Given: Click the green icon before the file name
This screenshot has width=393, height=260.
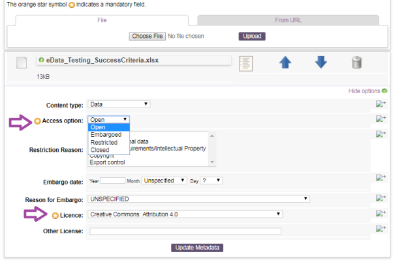Looking at the screenshot, I should coord(41,60).
